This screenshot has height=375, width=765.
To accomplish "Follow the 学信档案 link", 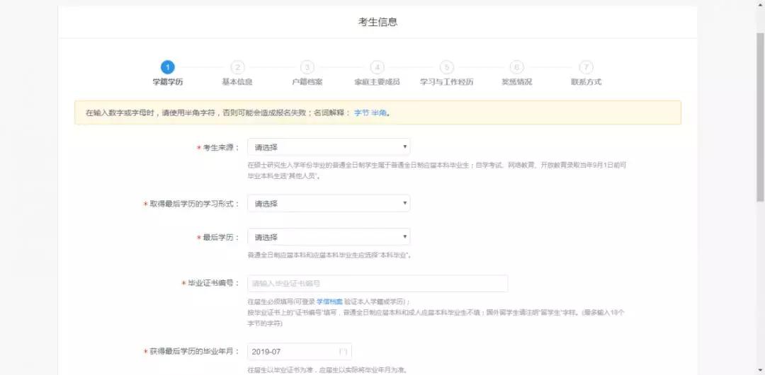I will [x=329, y=302].
